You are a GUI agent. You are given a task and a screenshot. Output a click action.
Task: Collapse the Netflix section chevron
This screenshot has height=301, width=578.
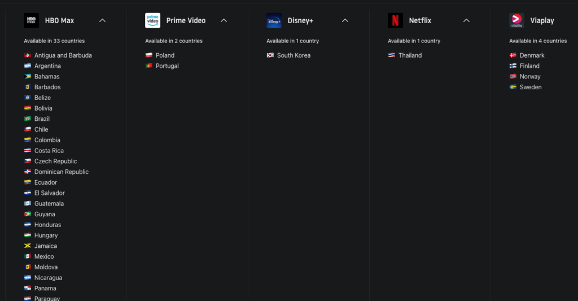[466, 20]
